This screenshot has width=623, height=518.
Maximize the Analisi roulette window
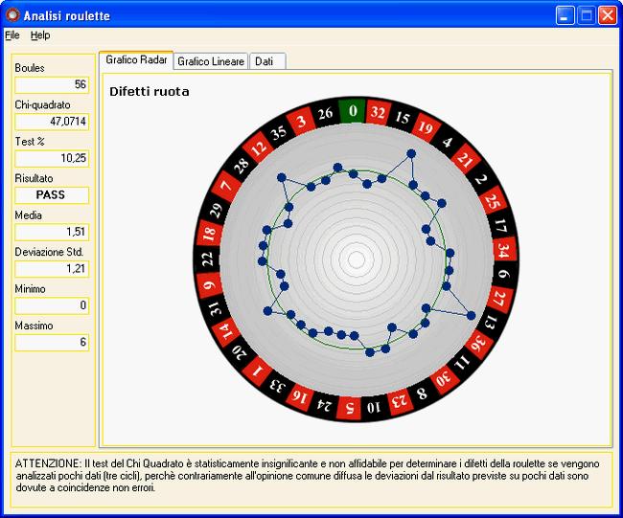pyautogui.click(x=587, y=15)
